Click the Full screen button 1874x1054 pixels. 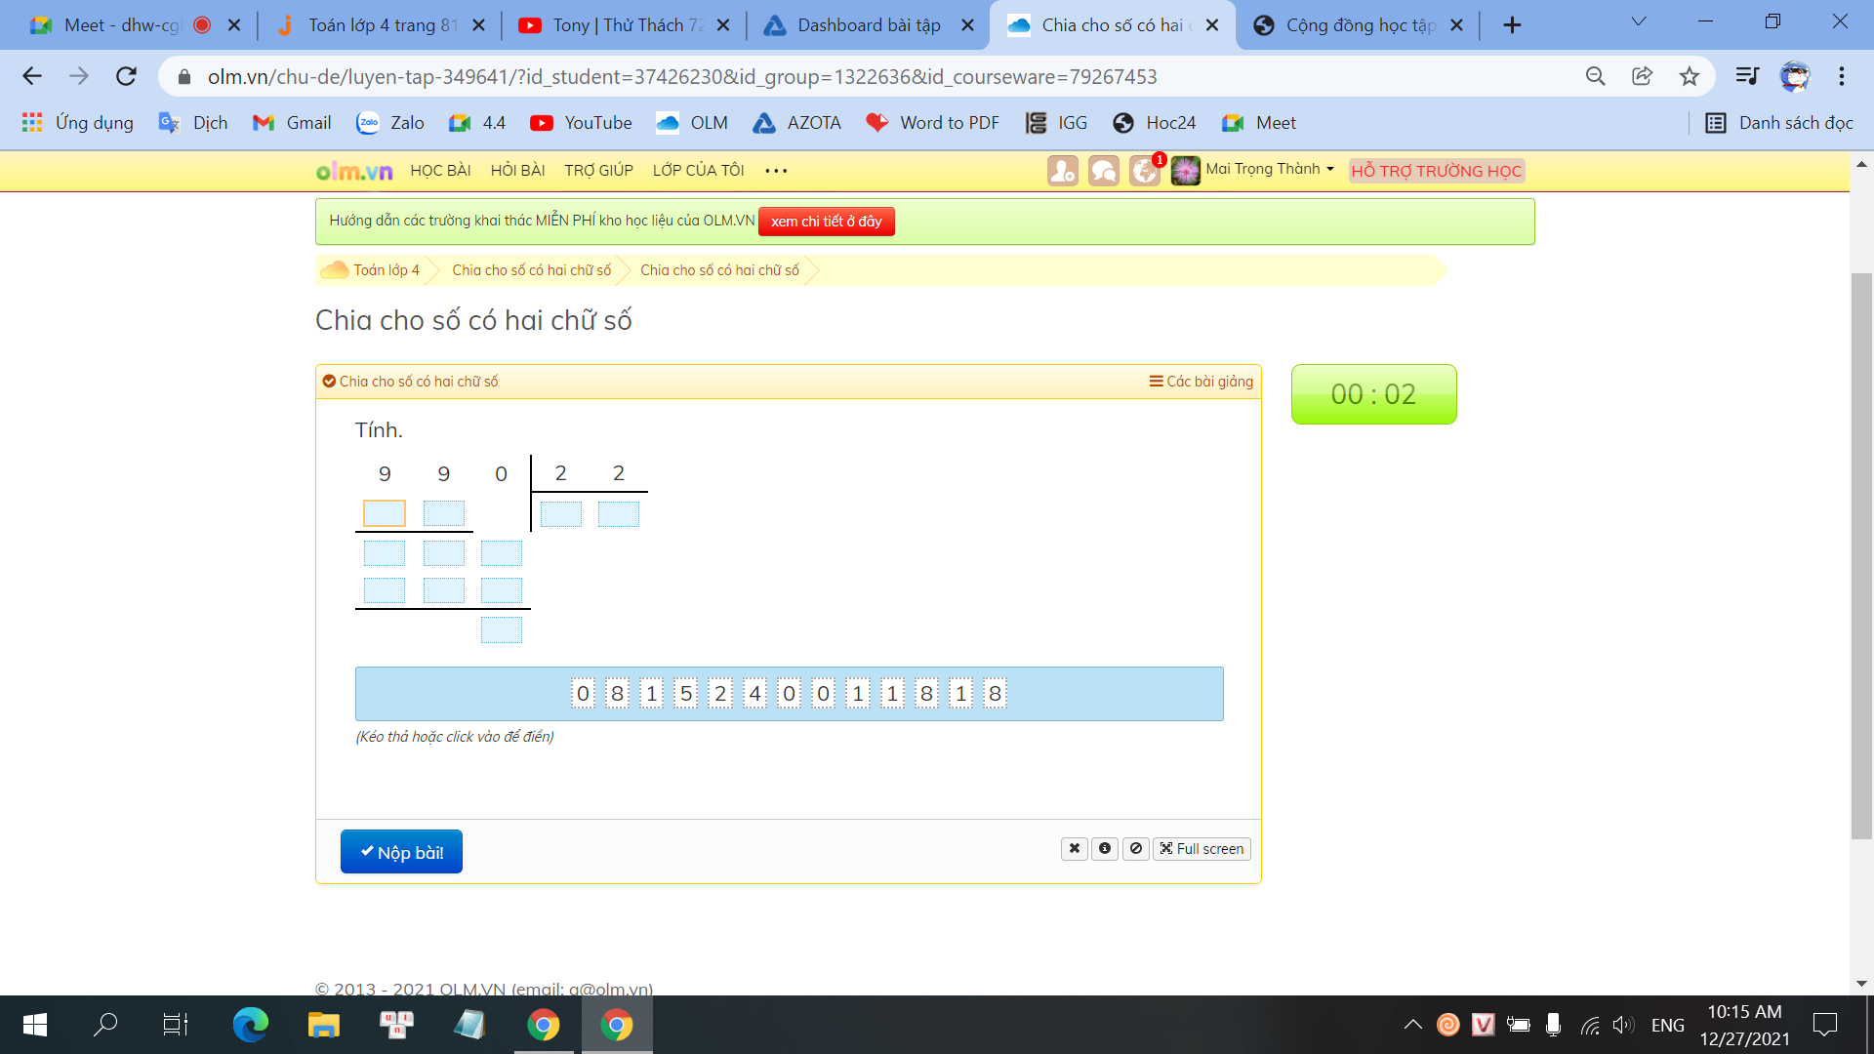pos(1202,849)
